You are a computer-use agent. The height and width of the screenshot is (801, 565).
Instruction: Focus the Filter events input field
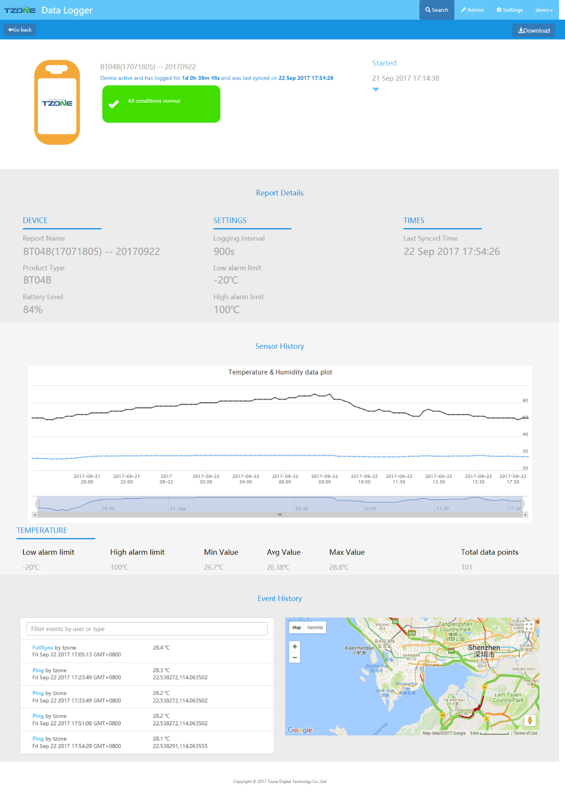point(147,629)
